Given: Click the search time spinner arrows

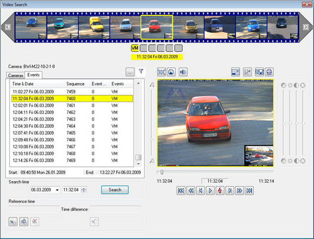Looking at the screenshot, I should [84, 190].
